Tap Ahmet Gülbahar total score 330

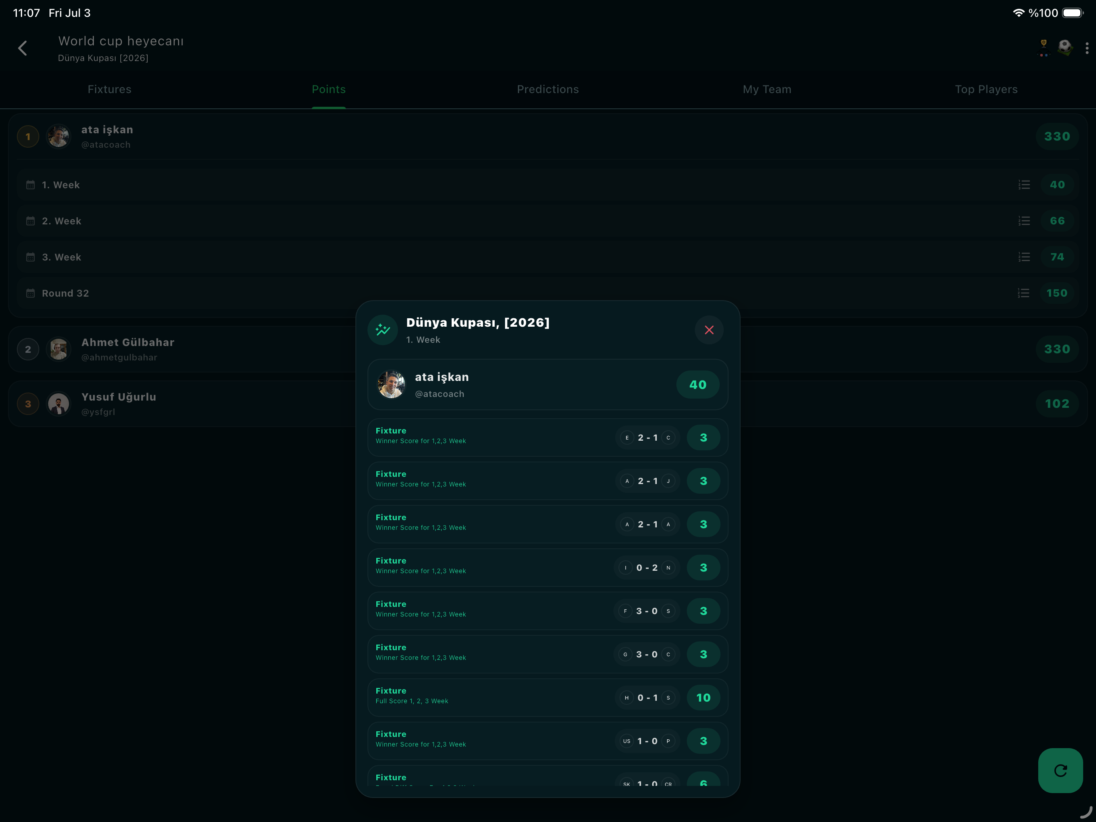click(x=1057, y=349)
